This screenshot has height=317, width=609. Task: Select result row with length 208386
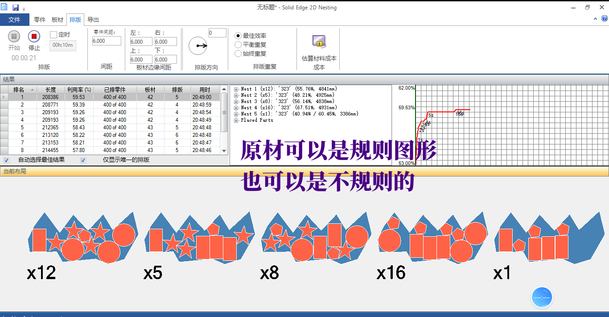click(110, 97)
